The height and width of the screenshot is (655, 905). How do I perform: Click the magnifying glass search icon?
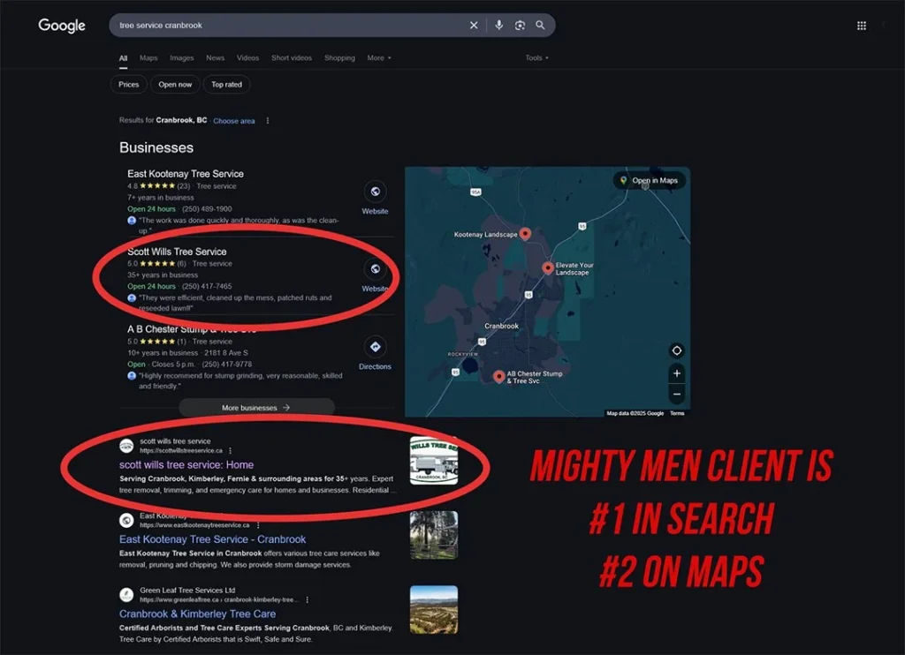540,26
